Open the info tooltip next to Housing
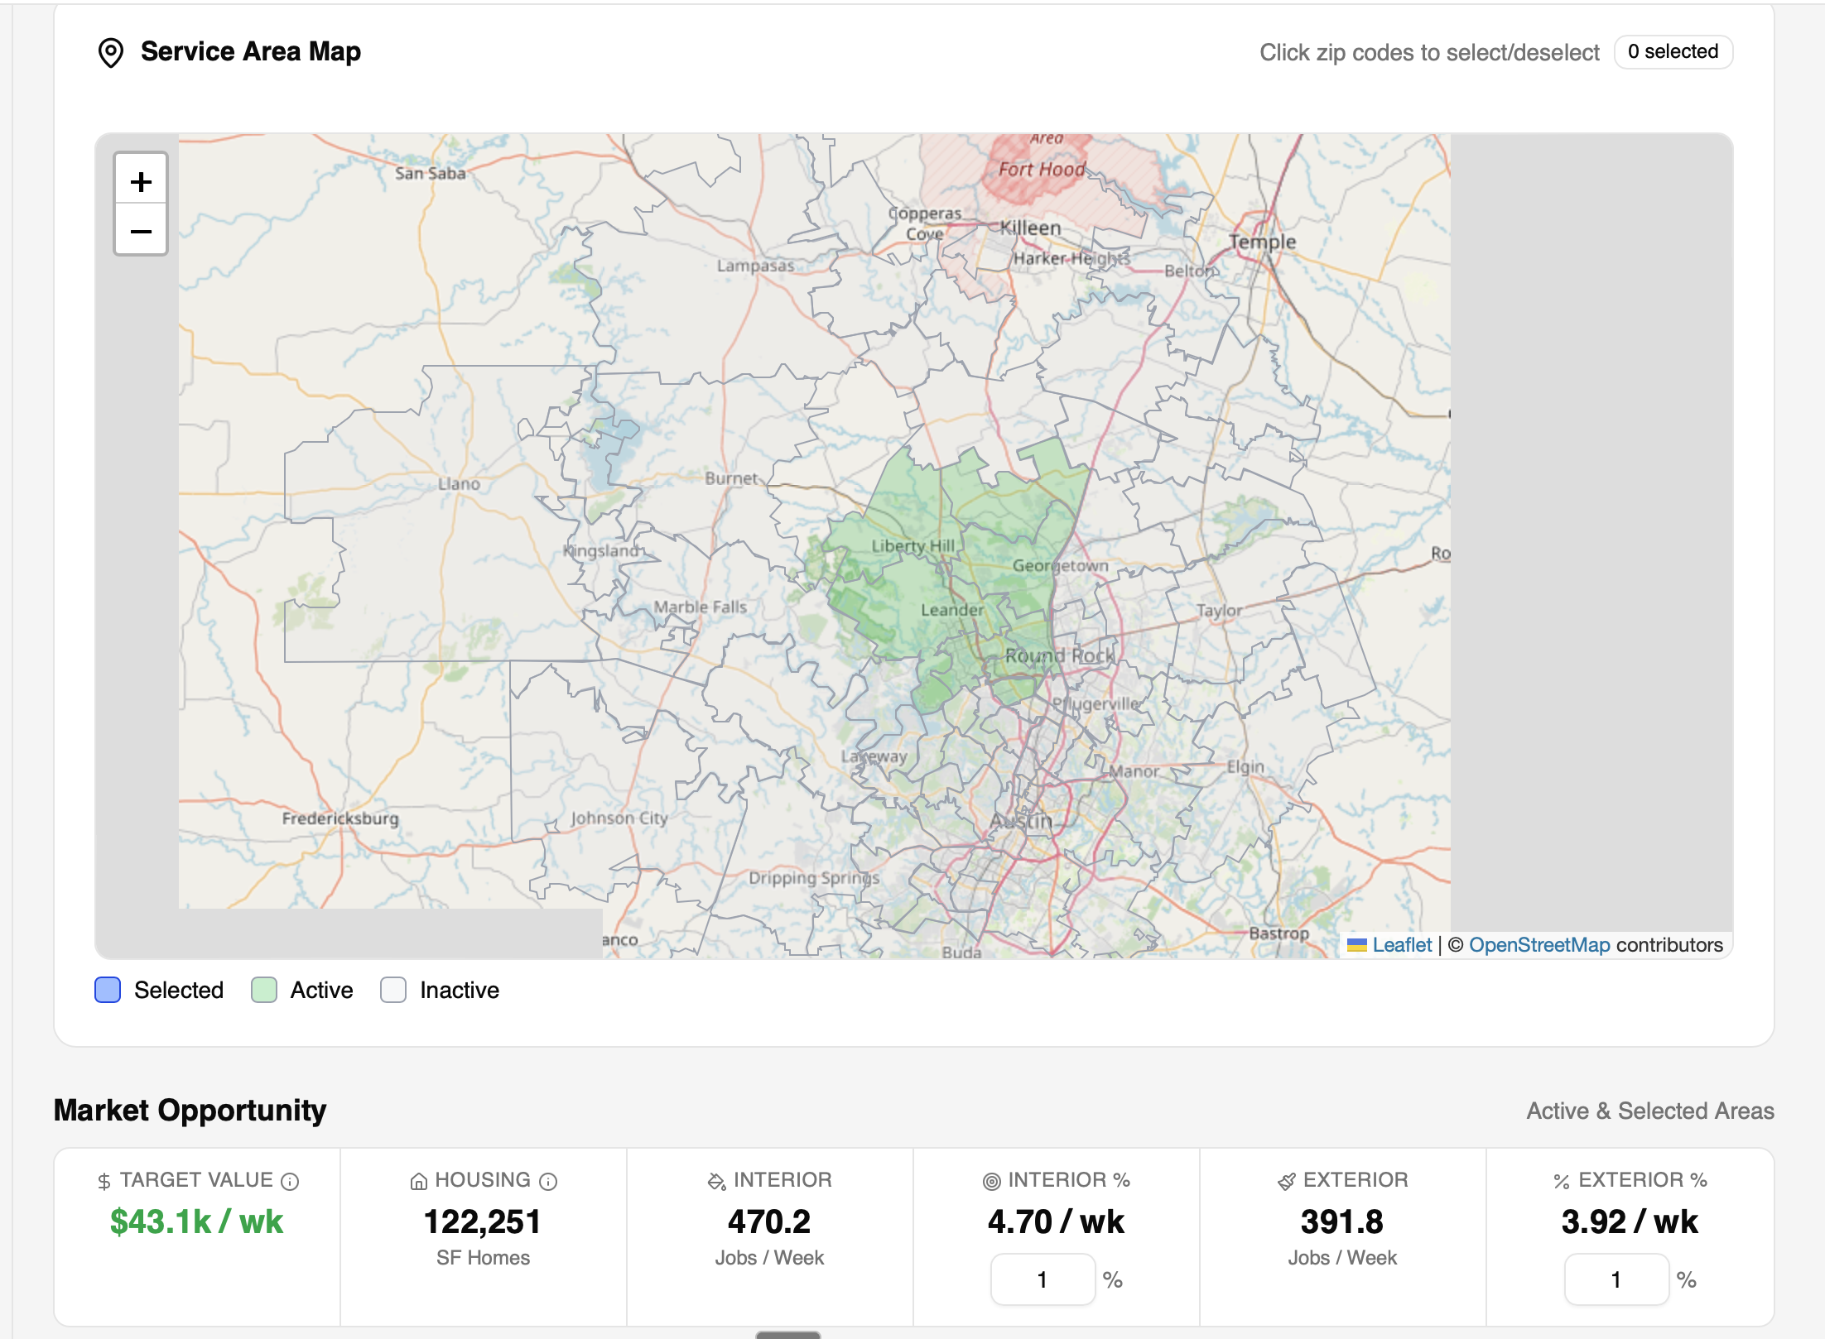The height and width of the screenshot is (1339, 1825). pos(548,1180)
